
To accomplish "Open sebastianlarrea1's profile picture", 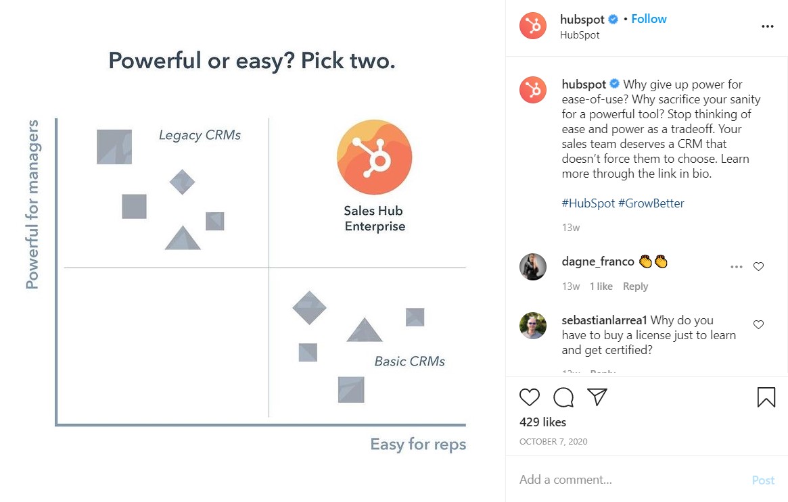I will point(533,326).
